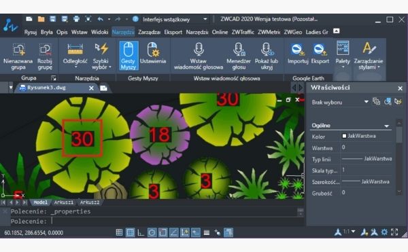Open the ZWGeo ribbon tab

(292, 32)
